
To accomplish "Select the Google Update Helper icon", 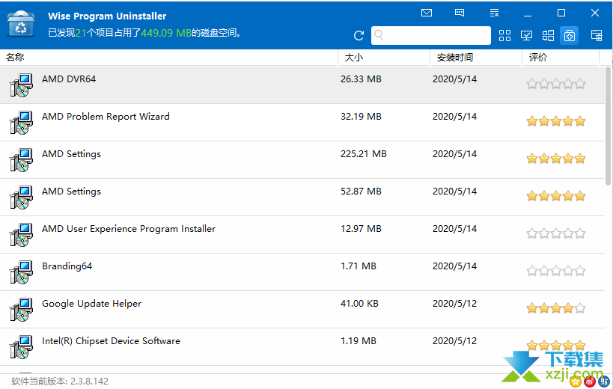I will point(21,310).
